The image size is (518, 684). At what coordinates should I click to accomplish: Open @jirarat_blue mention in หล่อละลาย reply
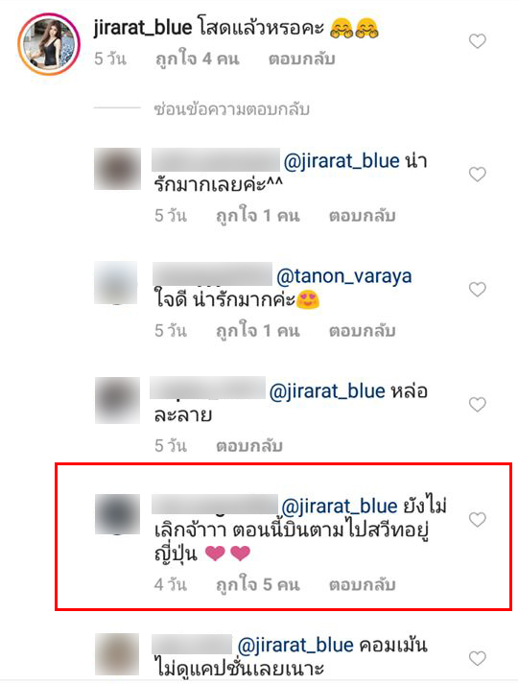point(327,391)
